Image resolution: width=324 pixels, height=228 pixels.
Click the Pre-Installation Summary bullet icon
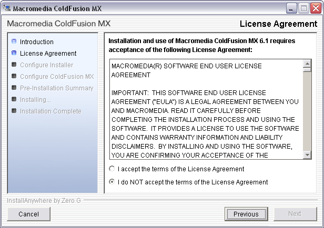(x=14, y=88)
